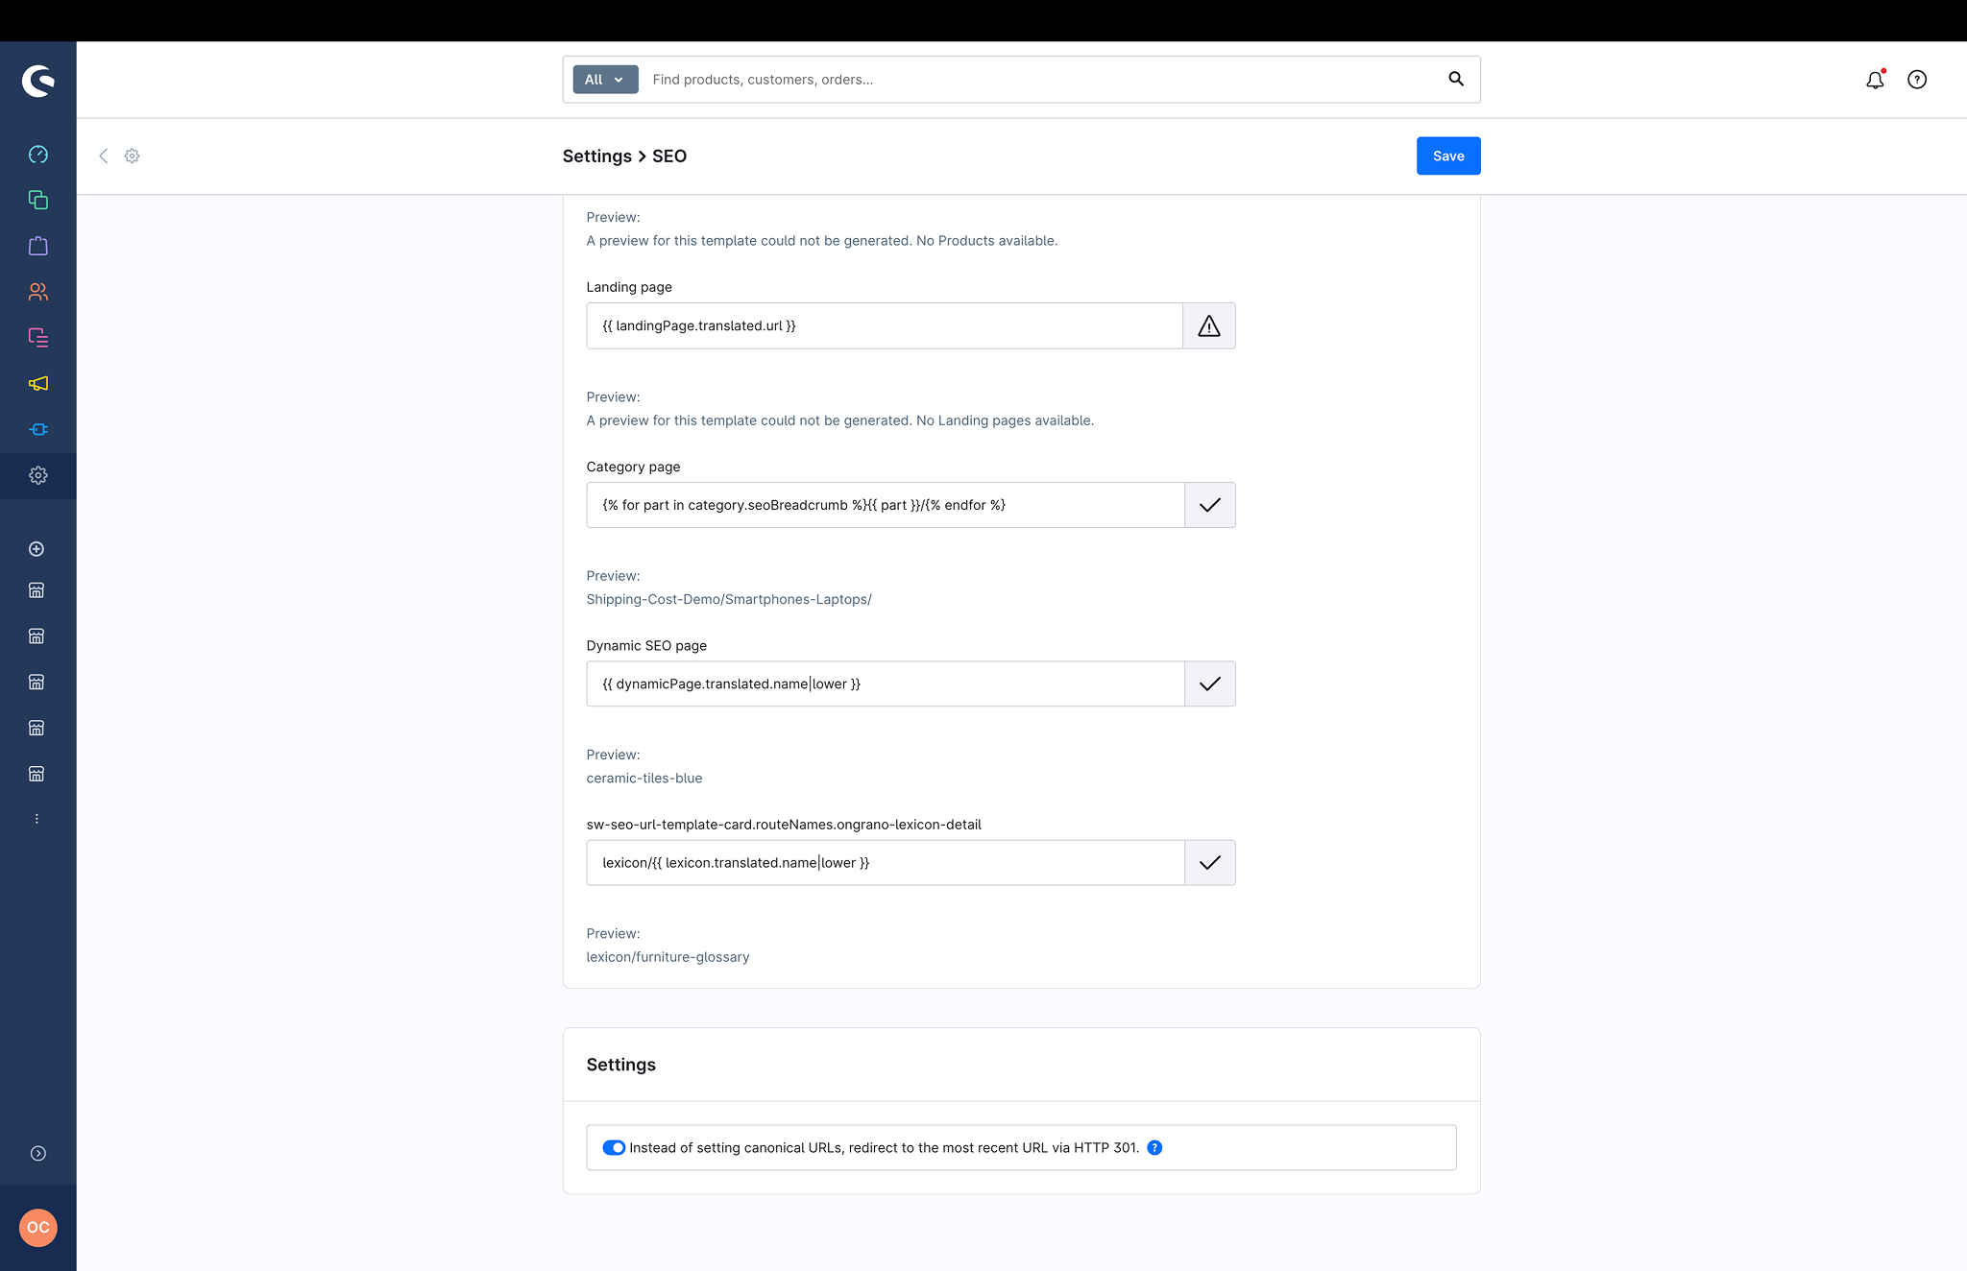Open the OC user avatar menu
Image resolution: width=1967 pixels, height=1271 pixels.
38,1227
